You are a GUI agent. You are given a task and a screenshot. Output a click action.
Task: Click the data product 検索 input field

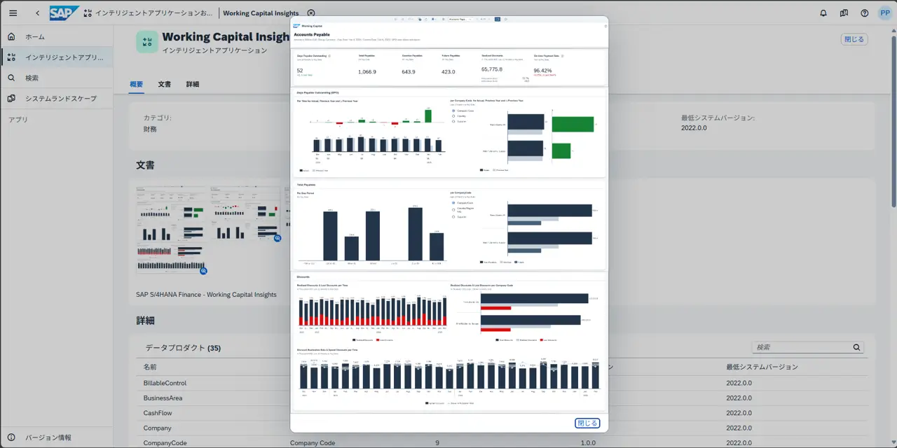[801, 347]
